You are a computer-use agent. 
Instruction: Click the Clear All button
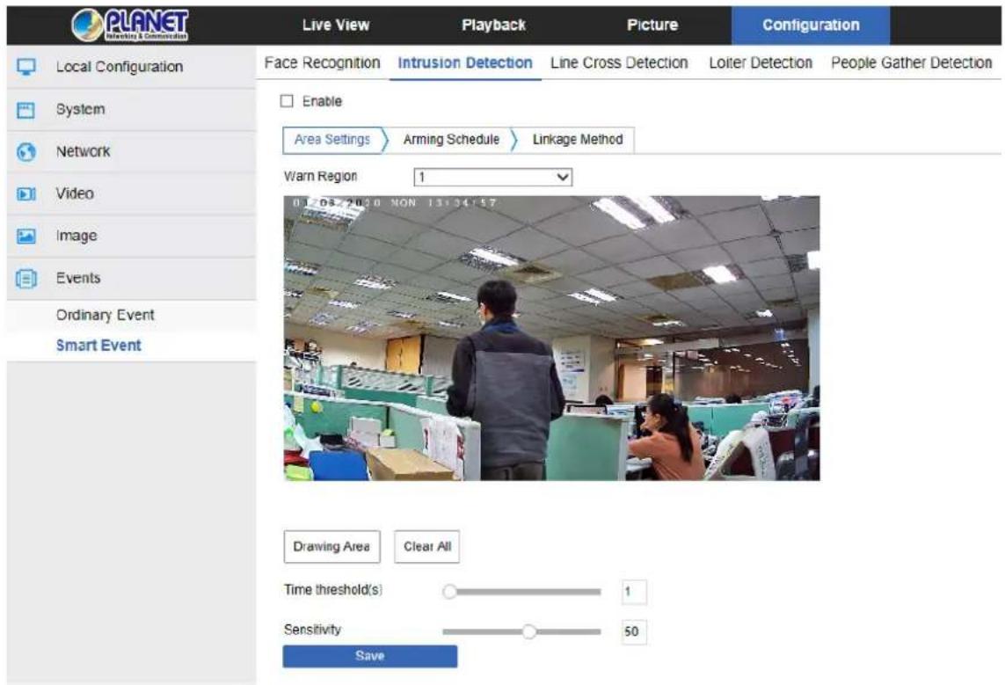(x=426, y=547)
